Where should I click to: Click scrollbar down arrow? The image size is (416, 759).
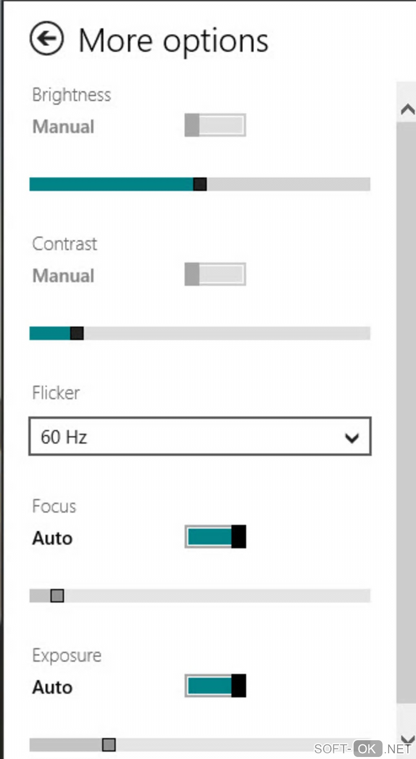(x=407, y=739)
